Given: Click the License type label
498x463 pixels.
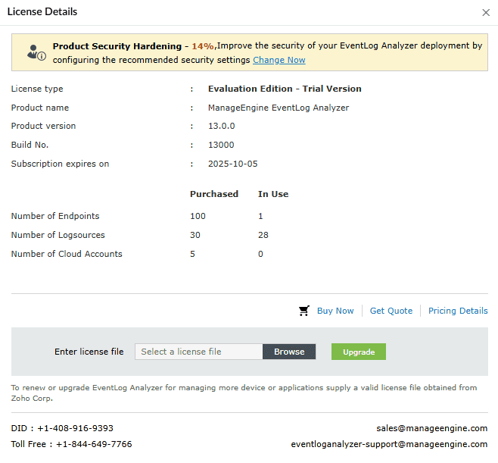Looking at the screenshot, I should click(x=37, y=89).
